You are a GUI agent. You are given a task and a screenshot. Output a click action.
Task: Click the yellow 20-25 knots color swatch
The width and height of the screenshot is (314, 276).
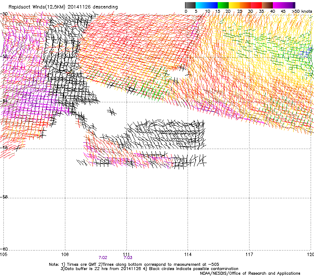[x=234, y=5]
